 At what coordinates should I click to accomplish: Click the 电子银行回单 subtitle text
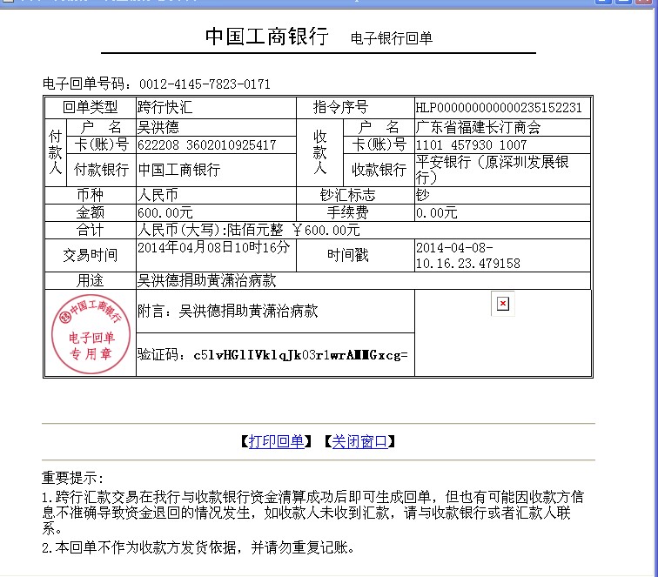[391, 38]
